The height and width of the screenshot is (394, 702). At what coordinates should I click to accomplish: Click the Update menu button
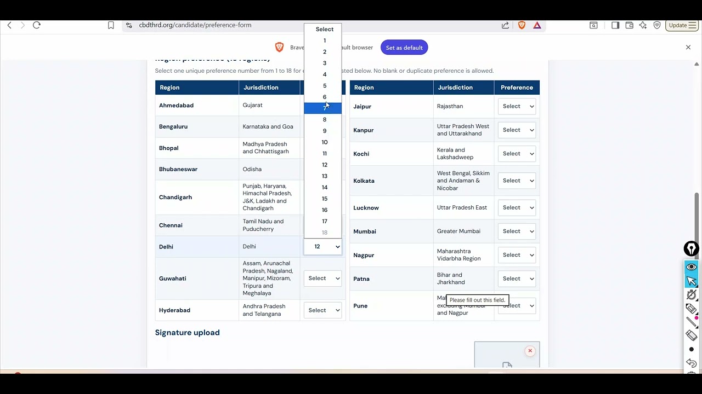(682, 25)
